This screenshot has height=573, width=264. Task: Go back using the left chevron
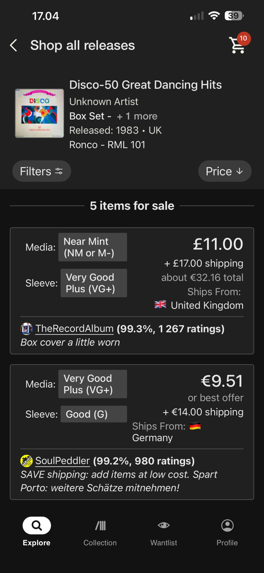pos(13,45)
